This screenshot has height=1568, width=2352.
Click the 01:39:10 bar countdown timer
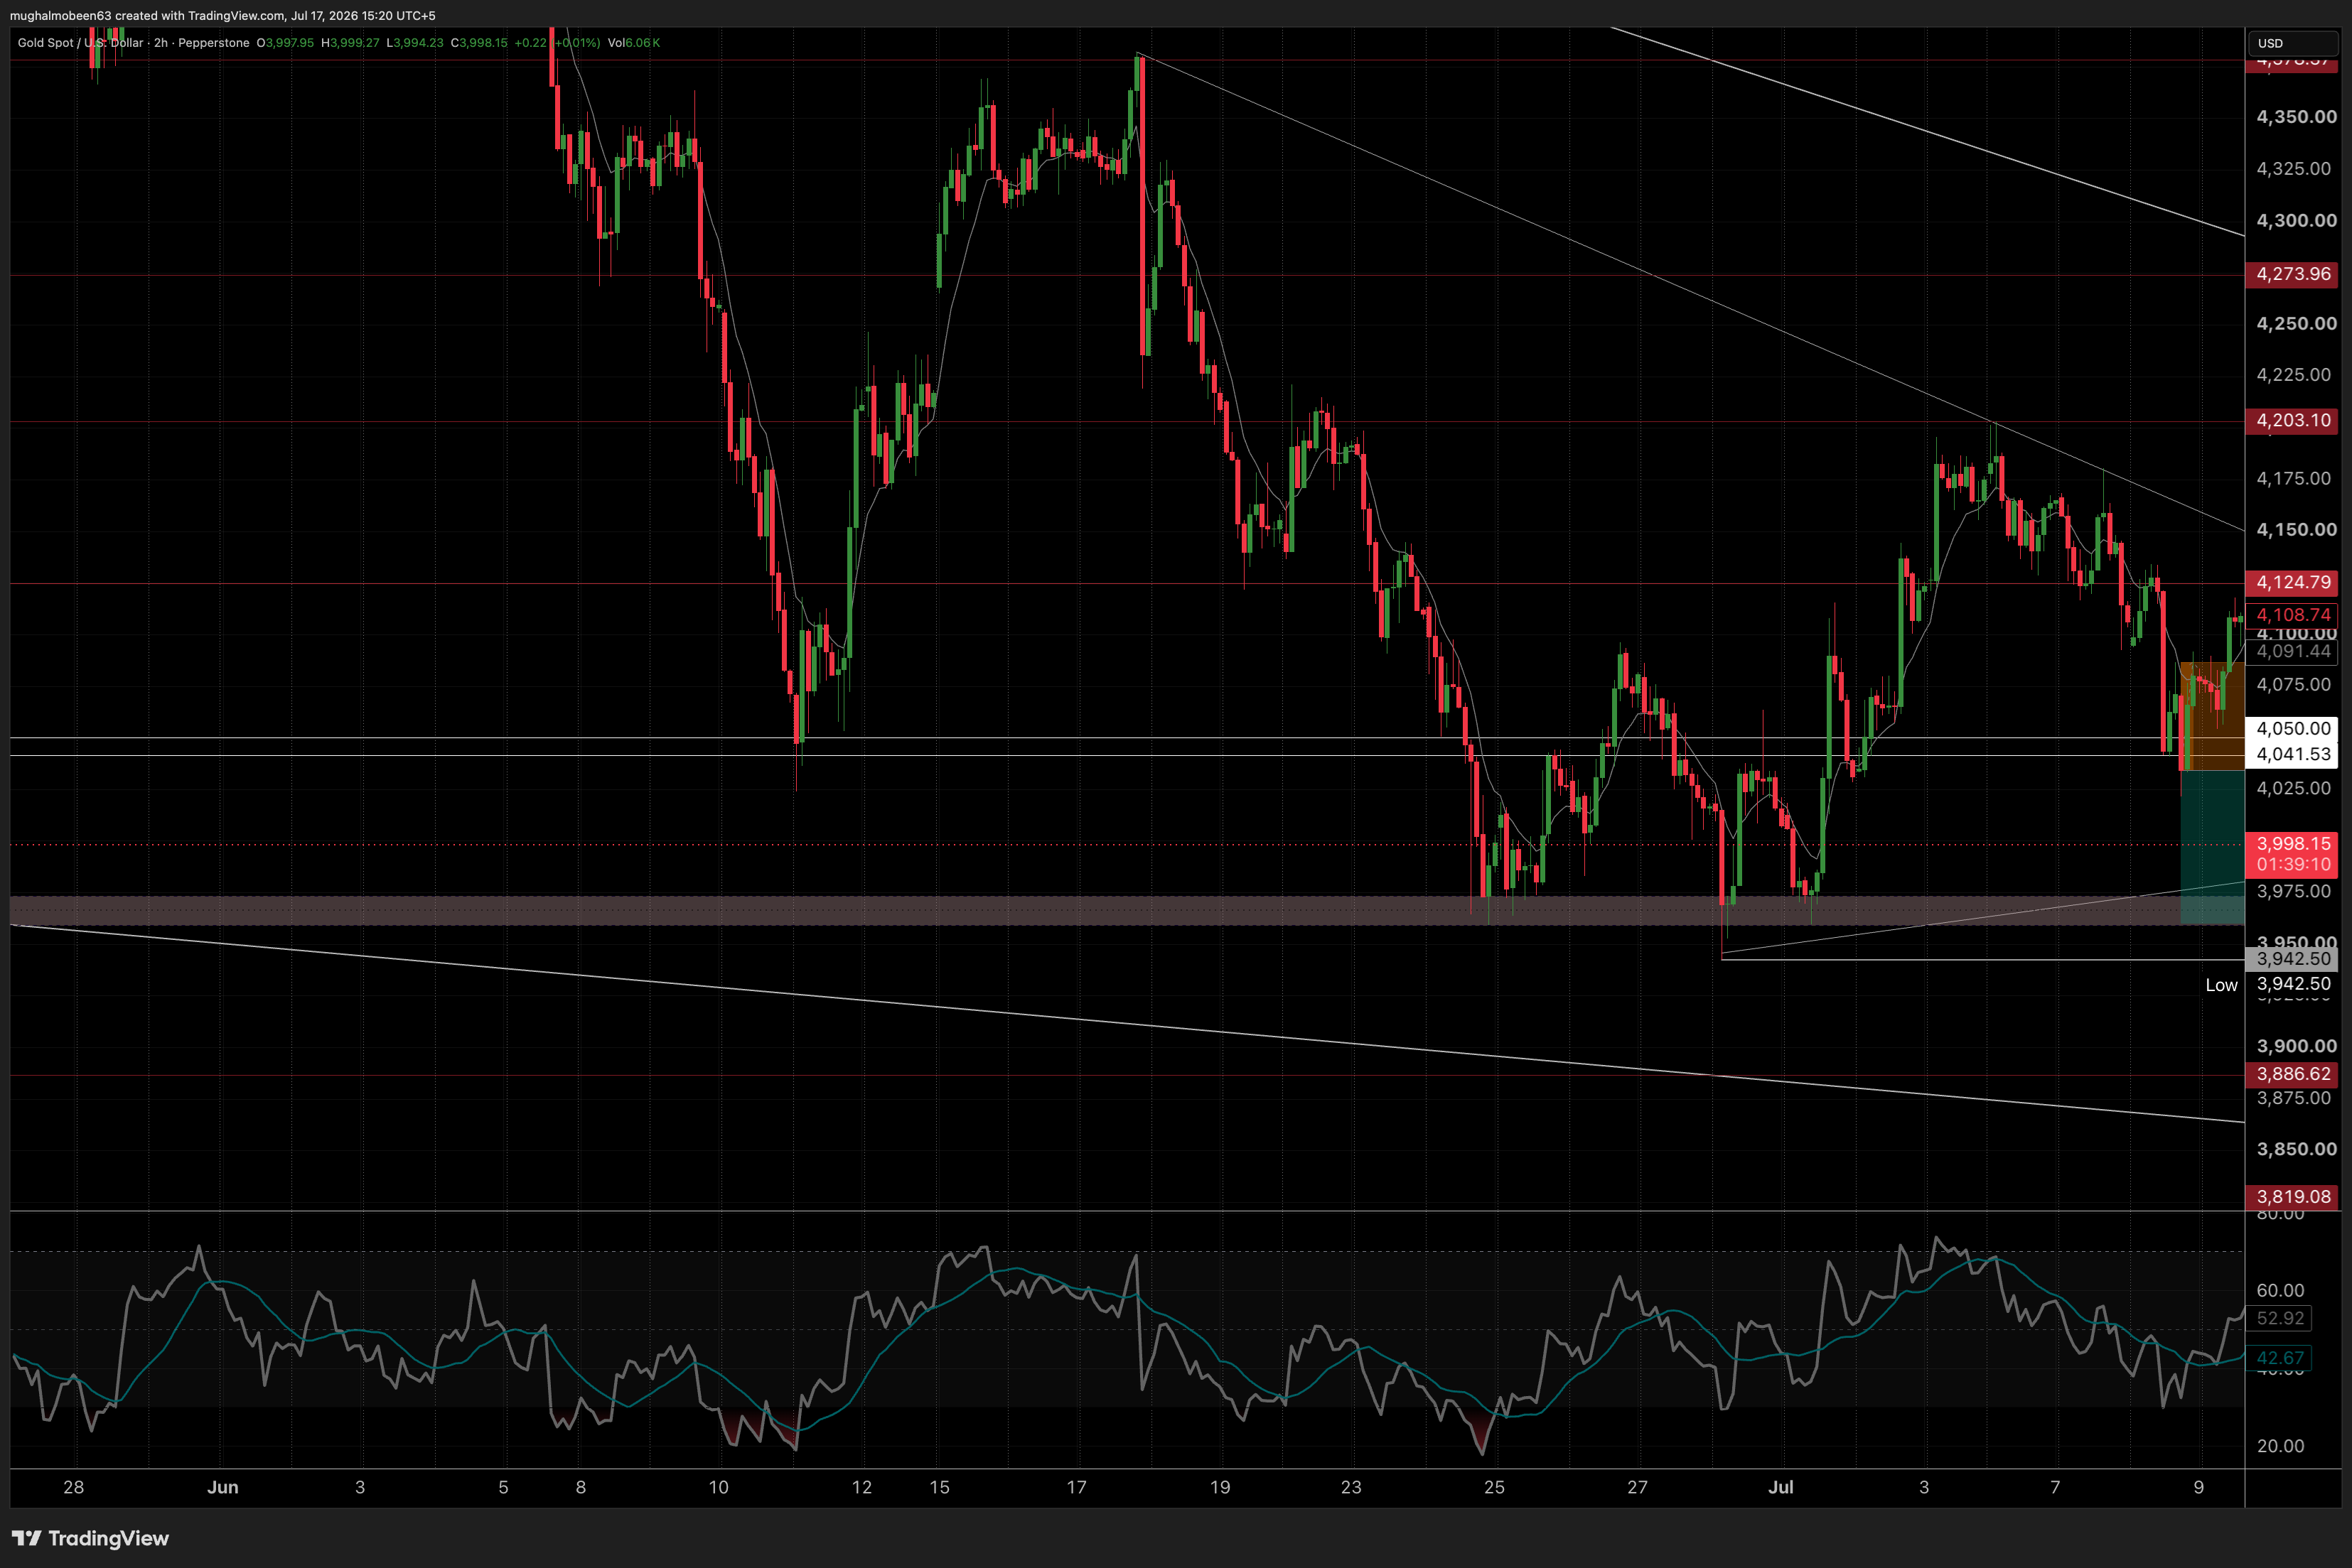[2292, 864]
